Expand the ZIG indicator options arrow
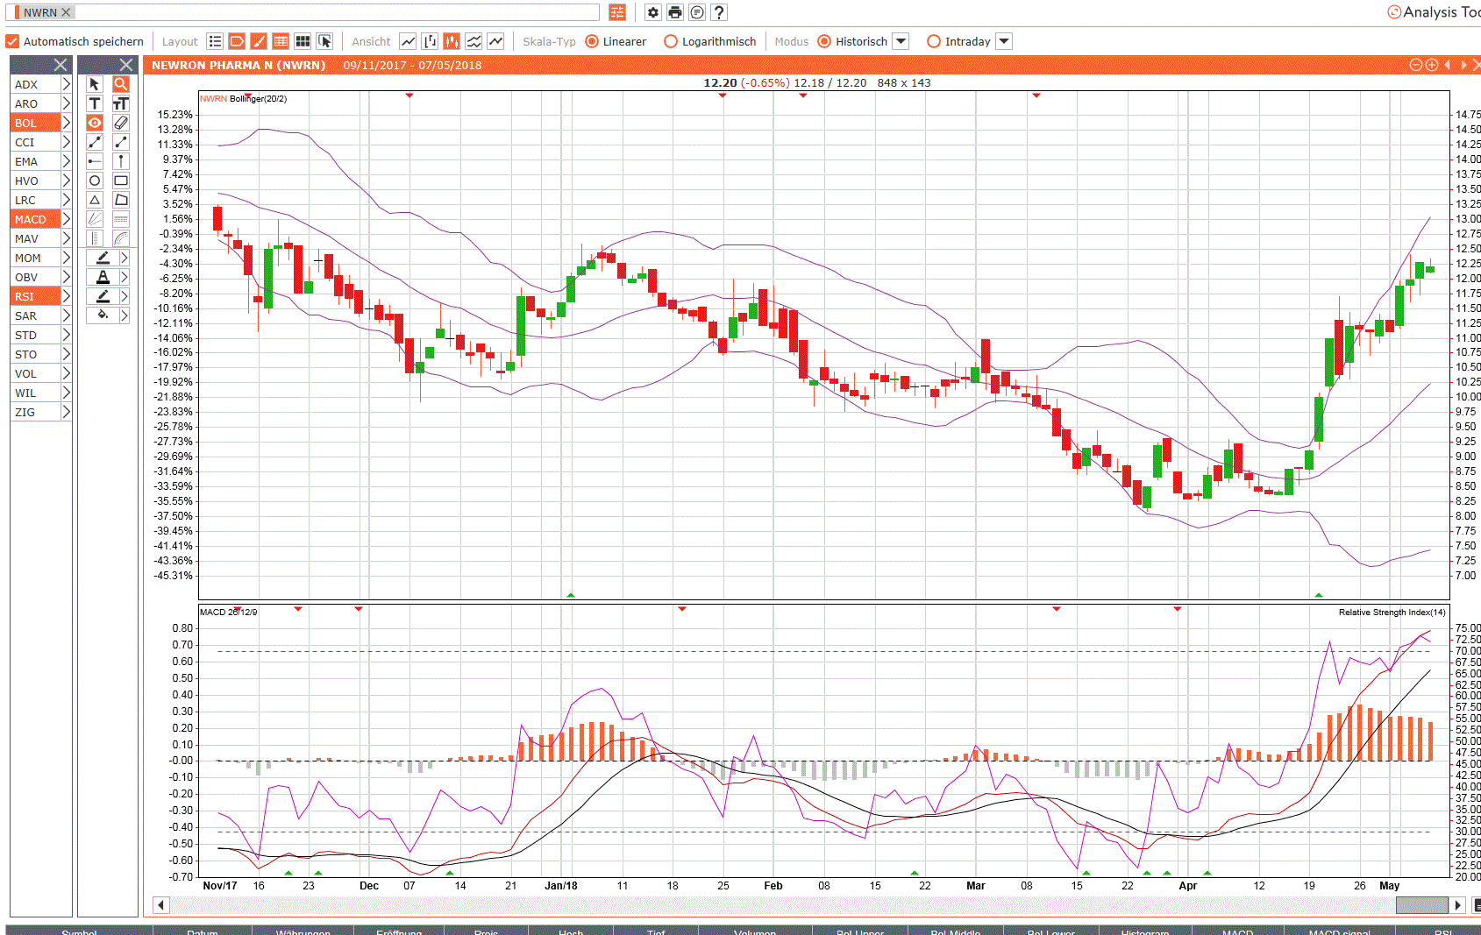Screen dimensions: 1481x935 [66, 412]
